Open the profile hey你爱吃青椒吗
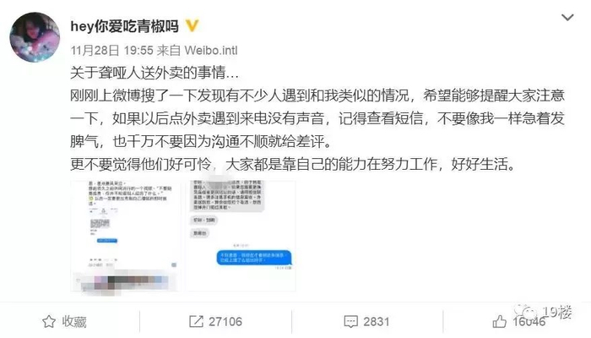The width and height of the screenshot is (591, 338). 124,26
